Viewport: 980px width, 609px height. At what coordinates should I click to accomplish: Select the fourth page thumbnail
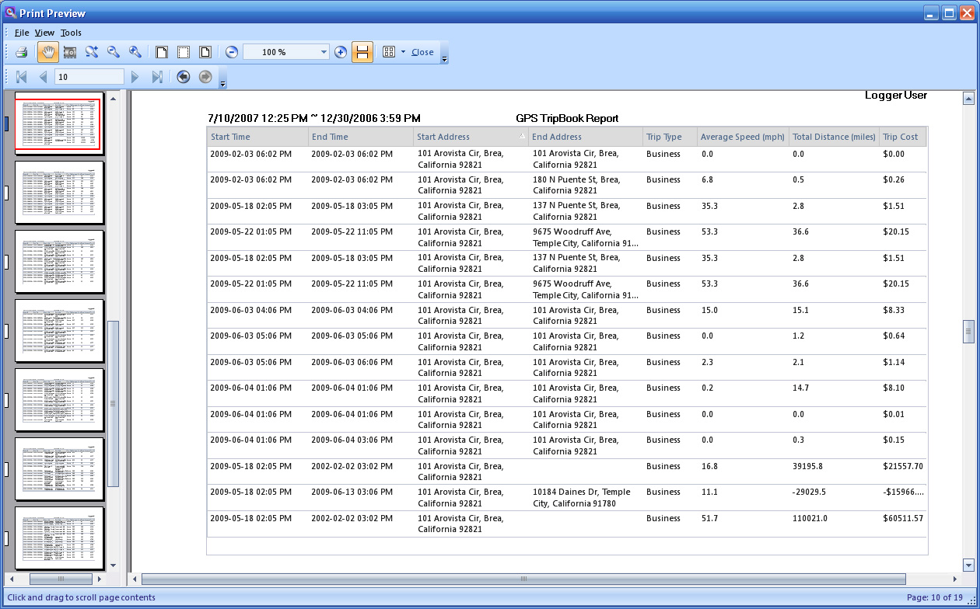click(x=58, y=330)
